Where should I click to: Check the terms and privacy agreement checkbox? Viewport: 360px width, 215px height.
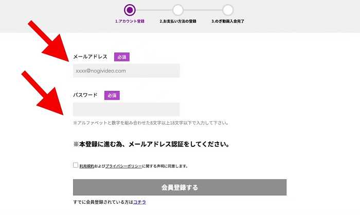pos(76,165)
